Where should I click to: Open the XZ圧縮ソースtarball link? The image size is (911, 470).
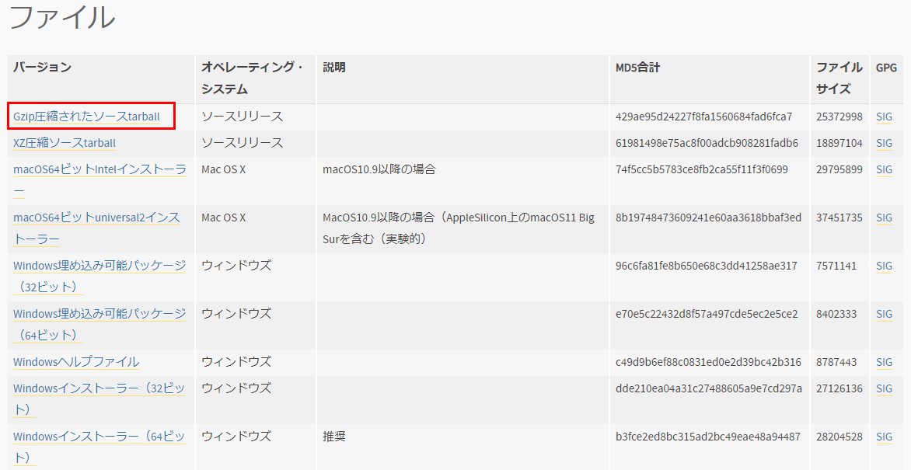(65, 143)
